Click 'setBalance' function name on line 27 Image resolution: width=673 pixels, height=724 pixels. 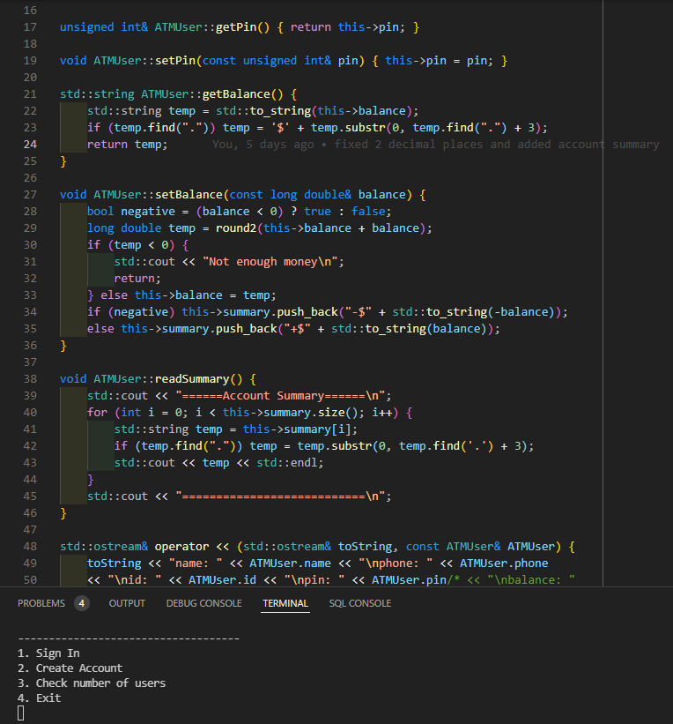click(189, 195)
